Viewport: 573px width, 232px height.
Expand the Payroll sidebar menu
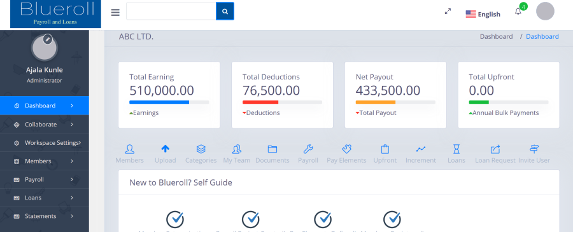45,179
